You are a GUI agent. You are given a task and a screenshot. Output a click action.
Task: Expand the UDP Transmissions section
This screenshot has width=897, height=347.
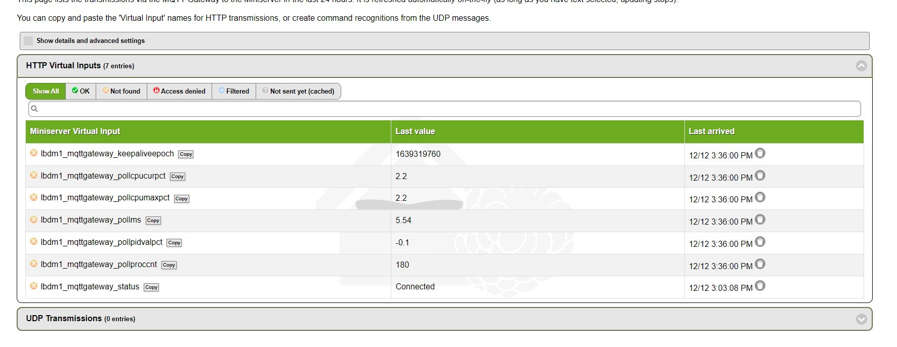tap(861, 319)
